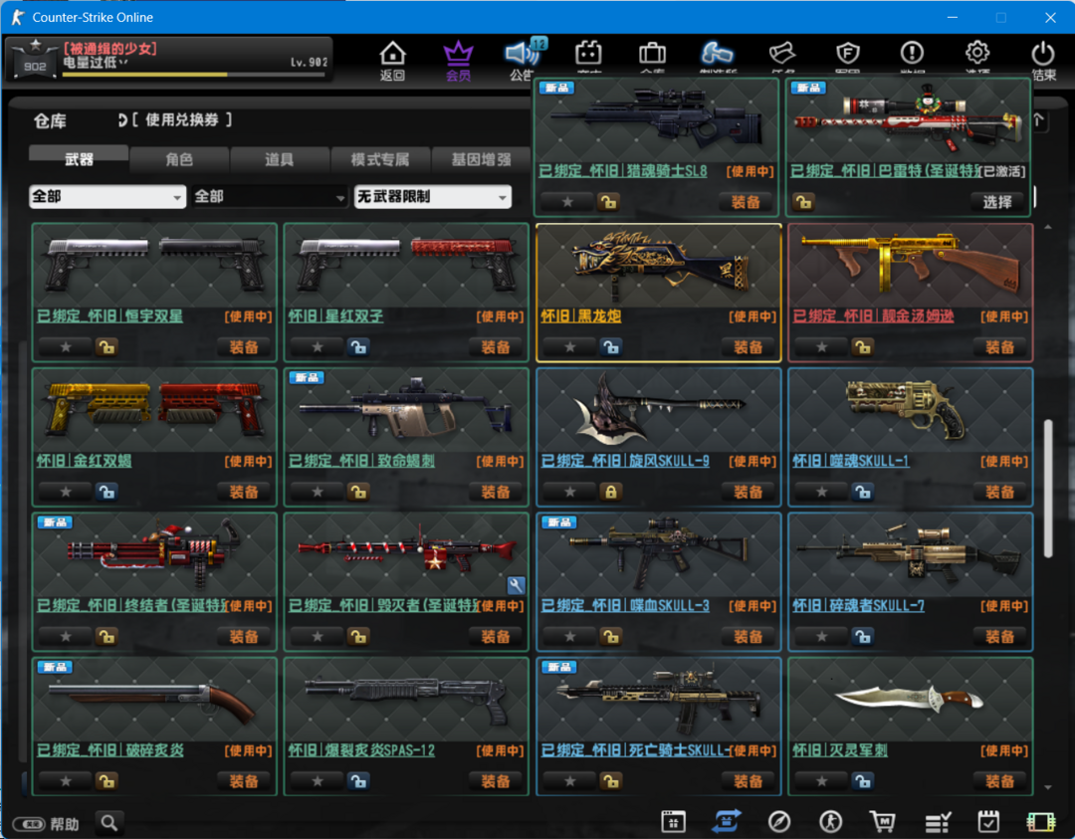
Task: Open the clipboard check mission icon at bottom
Action: 988,821
